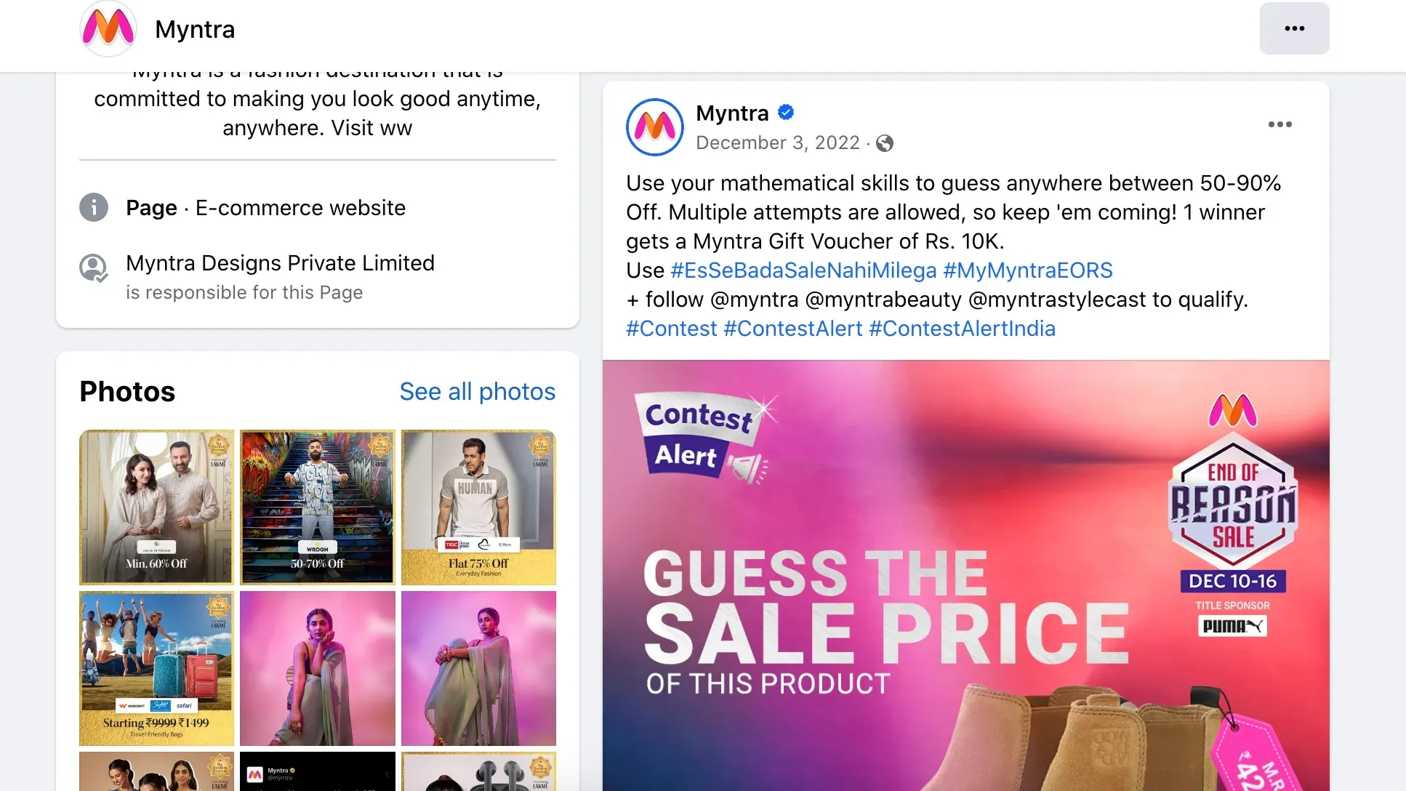Open the #MyMyntraEORS hashtag
Screen dimensions: 1406x791
1027,270
